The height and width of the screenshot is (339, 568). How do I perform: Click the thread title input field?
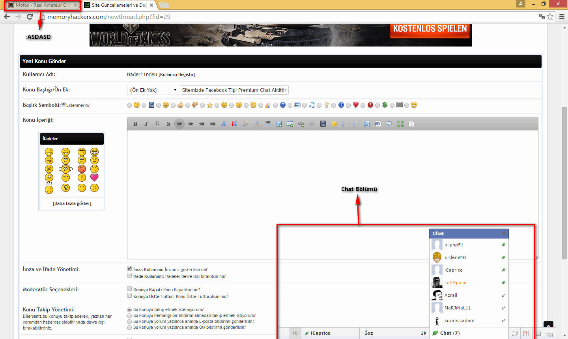tap(234, 90)
